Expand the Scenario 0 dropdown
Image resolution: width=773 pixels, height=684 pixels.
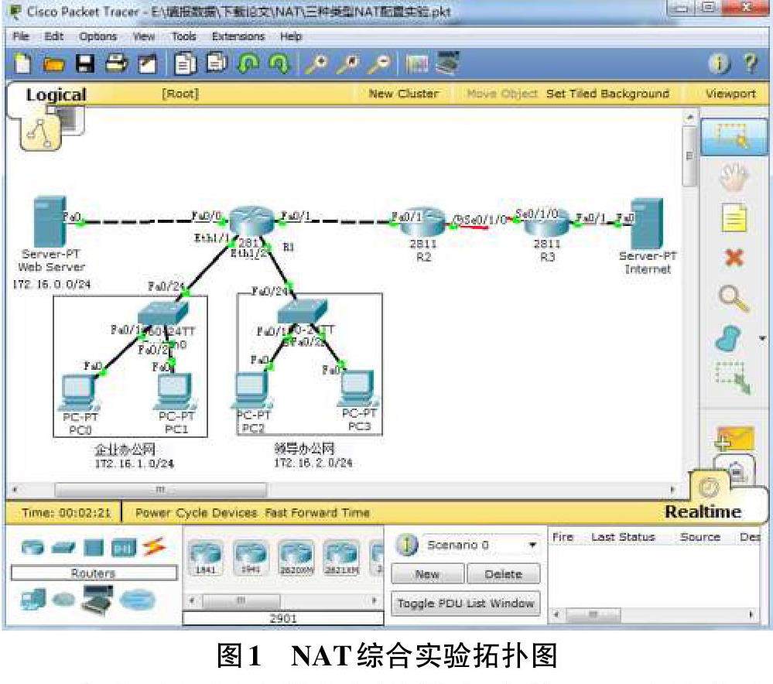[x=532, y=545]
